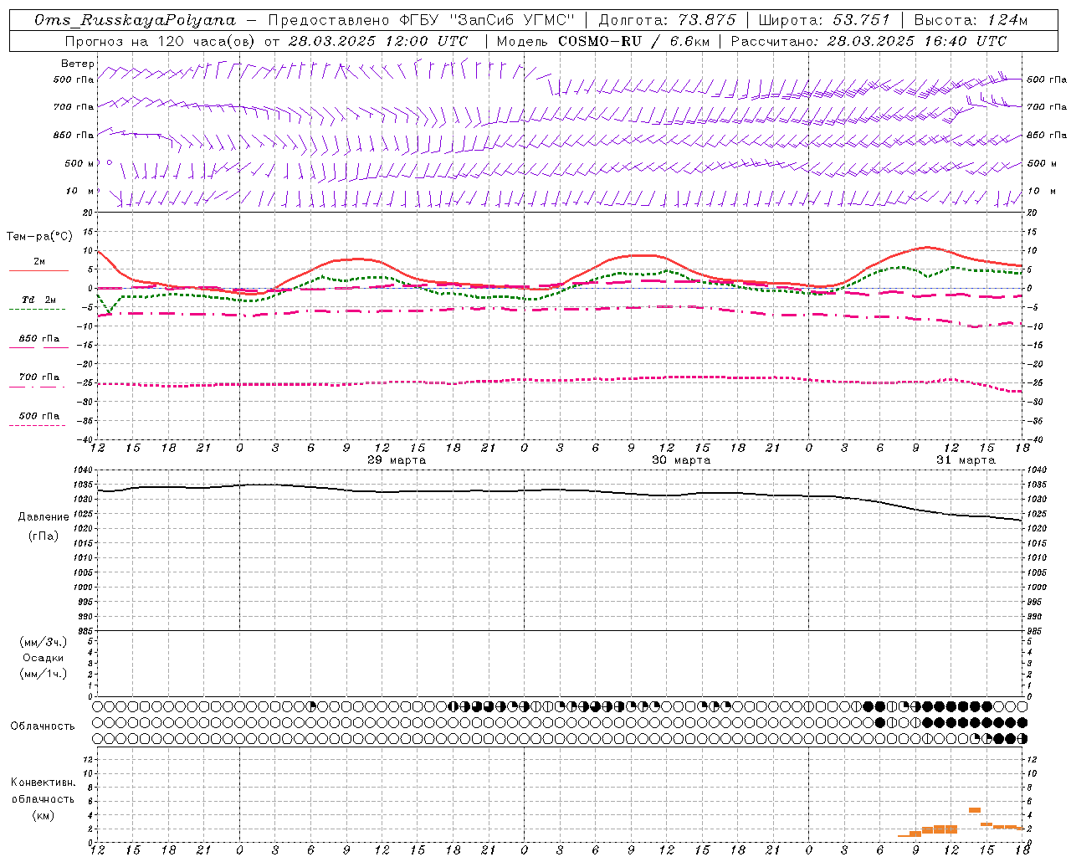Click the 850 гПа wind level label on right
The height and width of the screenshot is (857, 1071).
[1047, 135]
